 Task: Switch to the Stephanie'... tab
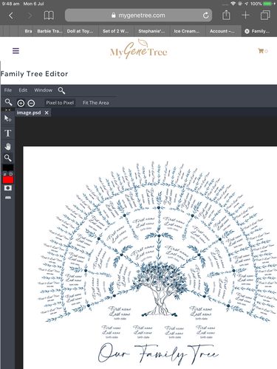click(151, 31)
